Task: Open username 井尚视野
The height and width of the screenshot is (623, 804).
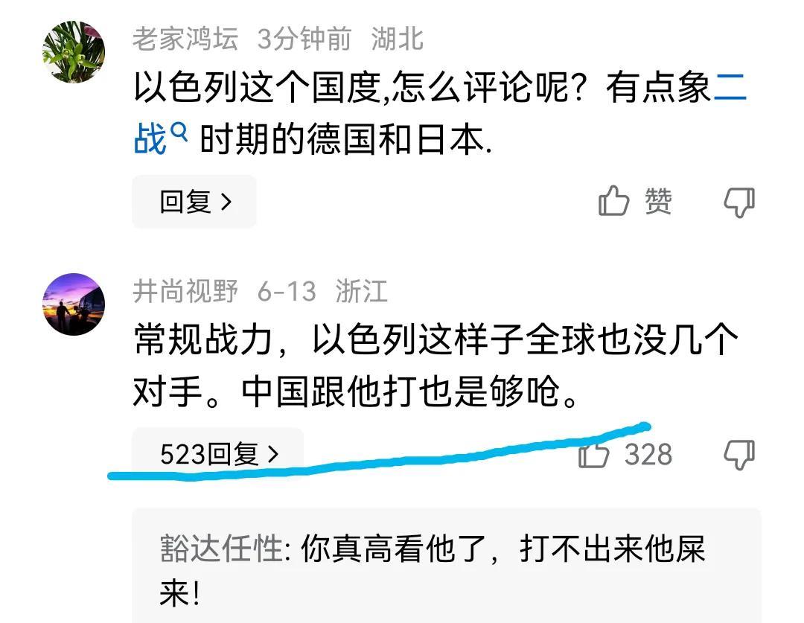Action: click(185, 291)
